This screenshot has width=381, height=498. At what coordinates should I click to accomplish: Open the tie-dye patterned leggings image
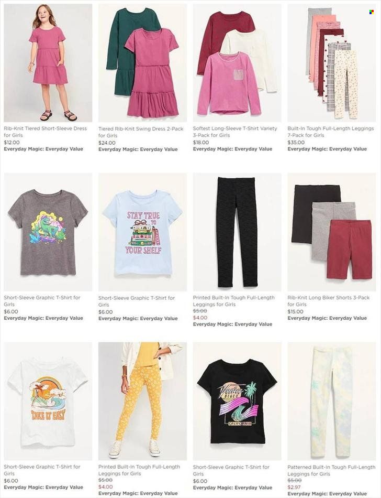tap(332, 401)
